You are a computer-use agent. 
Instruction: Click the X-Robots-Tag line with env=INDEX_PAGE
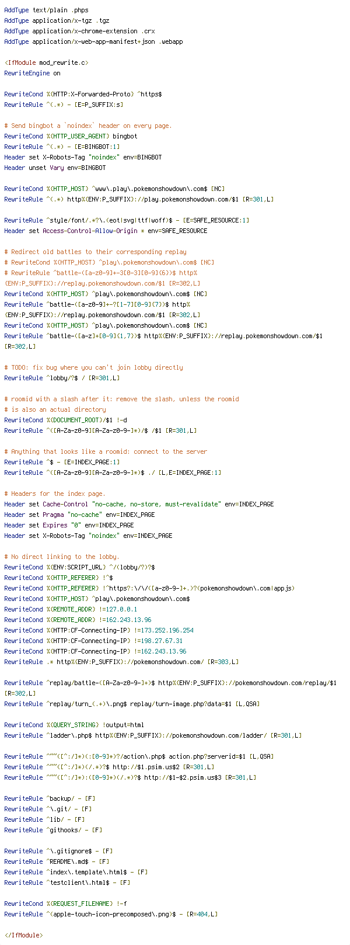click(88, 536)
